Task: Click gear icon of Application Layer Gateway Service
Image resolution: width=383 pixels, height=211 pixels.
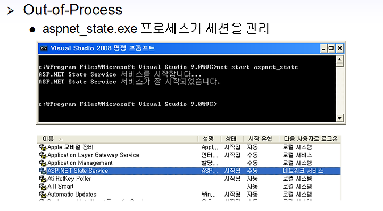Action: 43,155
